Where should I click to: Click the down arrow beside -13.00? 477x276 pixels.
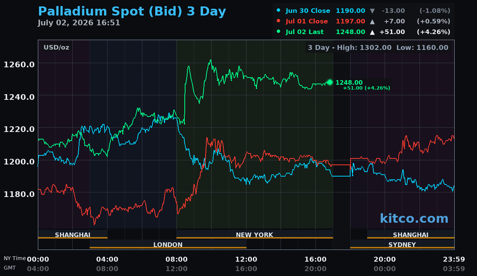click(x=373, y=11)
